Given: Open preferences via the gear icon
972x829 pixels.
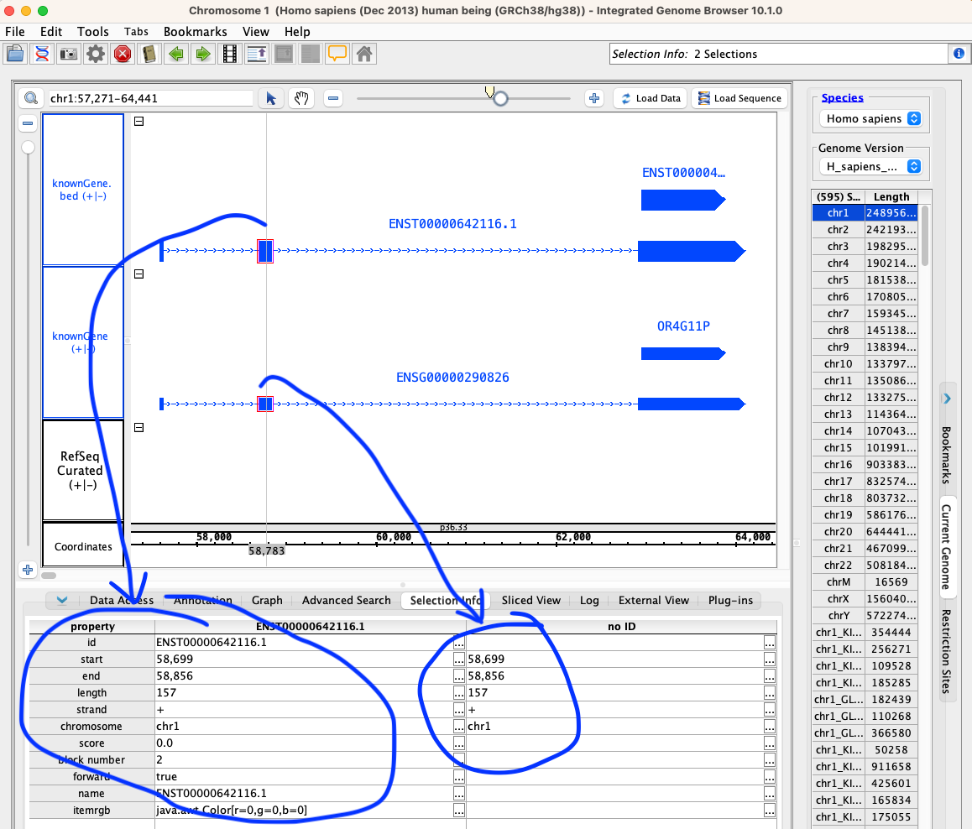Looking at the screenshot, I should [96, 55].
